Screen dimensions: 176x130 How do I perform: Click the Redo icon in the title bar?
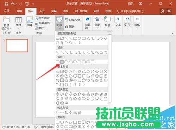point(20,4)
